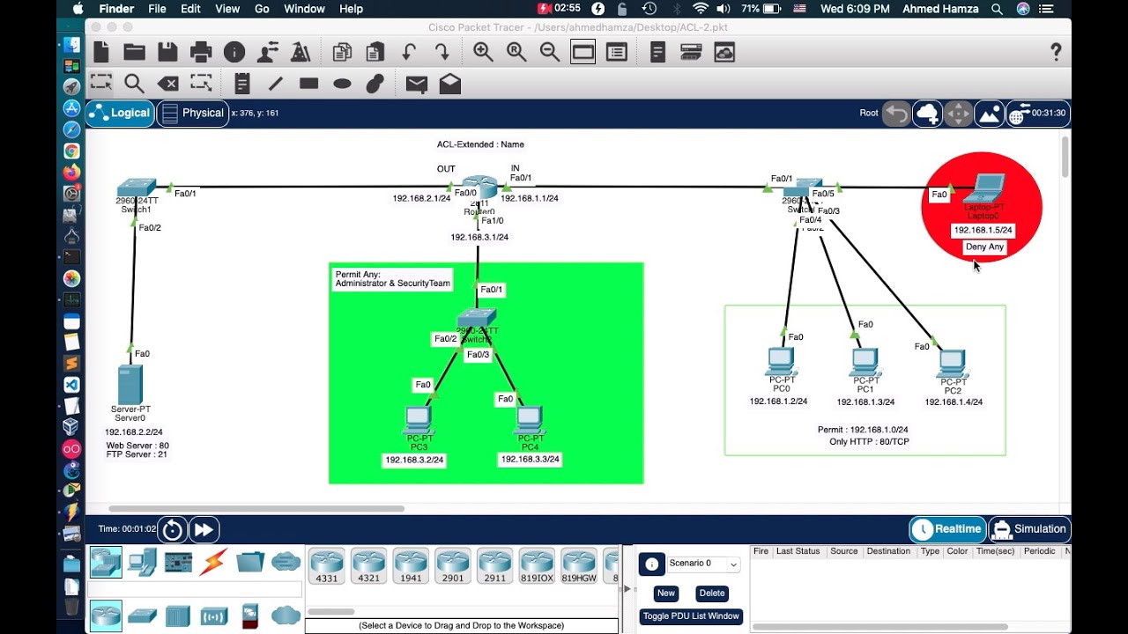Open the Packet Tracer help question mark
This screenshot has width=1128, height=634.
(1056, 53)
